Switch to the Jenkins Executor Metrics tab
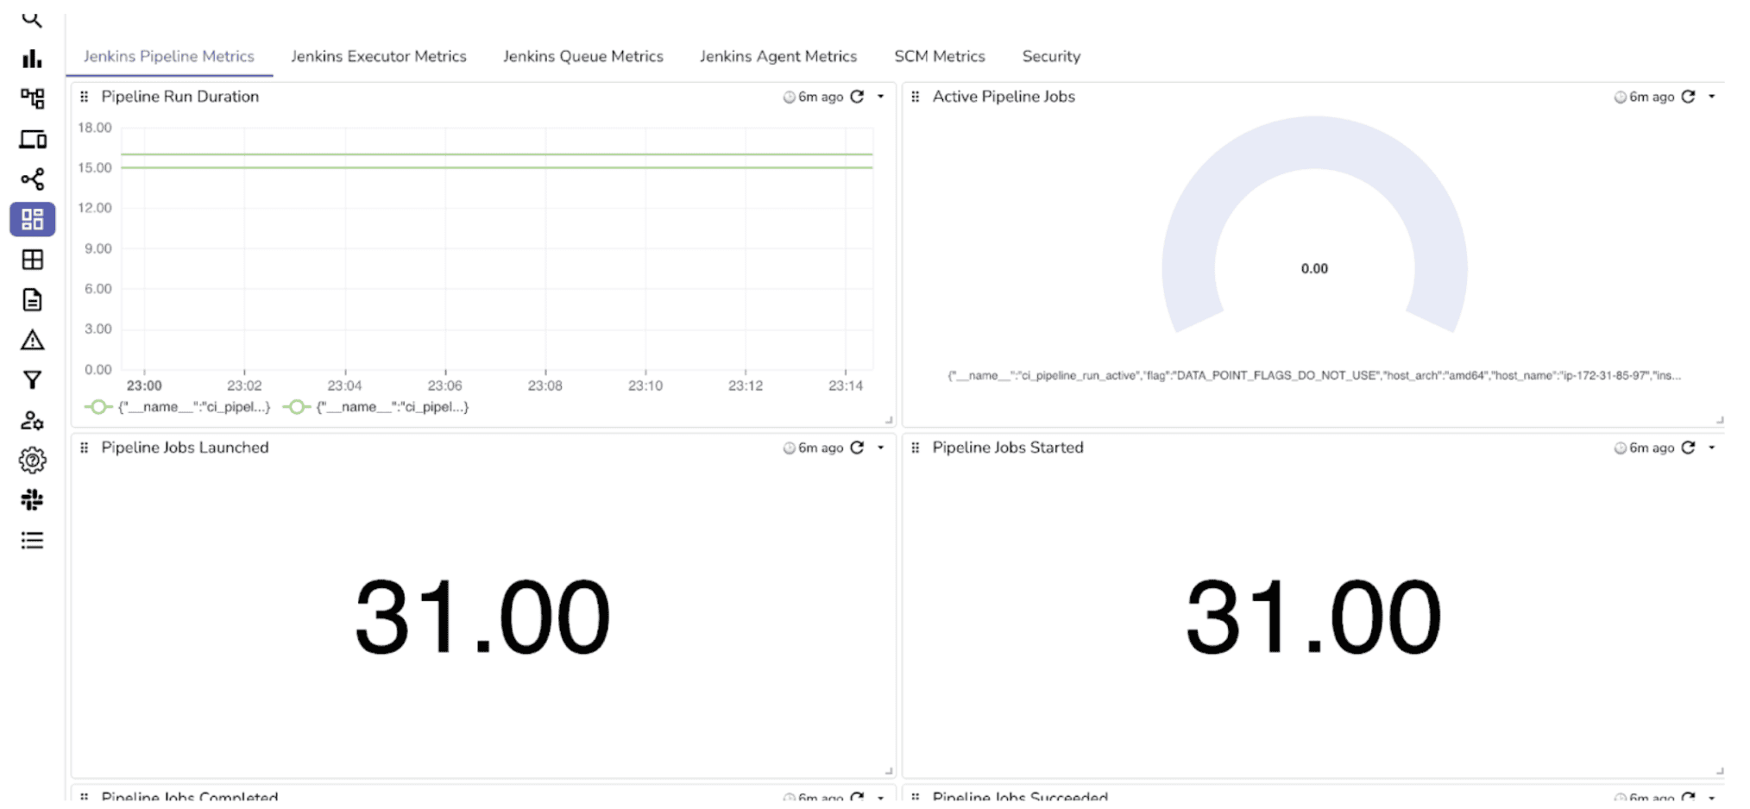The width and height of the screenshot is (1750, 809). pyautogui.click(x=378, y=56)
